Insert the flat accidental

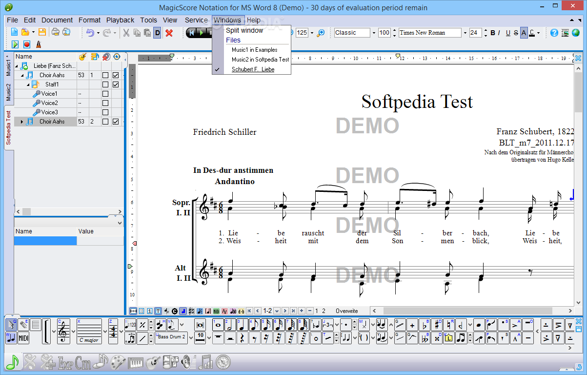(x=425, y=325)
